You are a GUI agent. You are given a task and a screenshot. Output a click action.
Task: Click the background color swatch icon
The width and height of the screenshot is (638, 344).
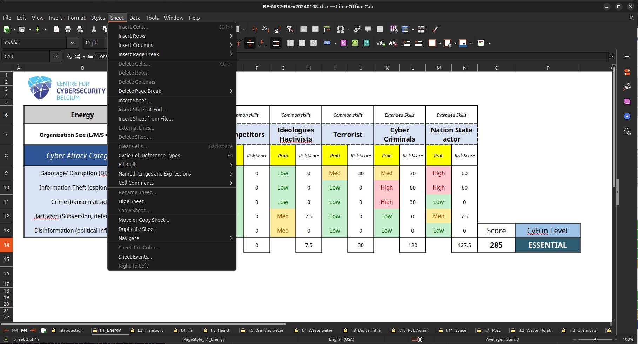463,43
